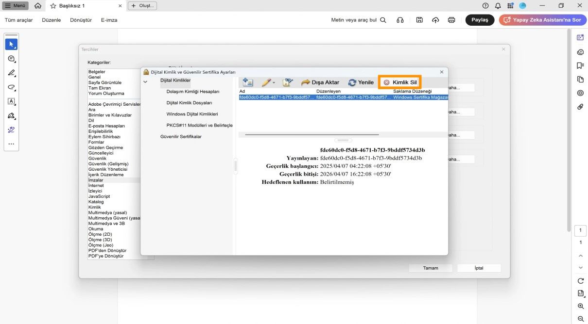This screenshot has height=324, width=588.
Task: Select the fountain pen sign tool
Action: (11, 116)
